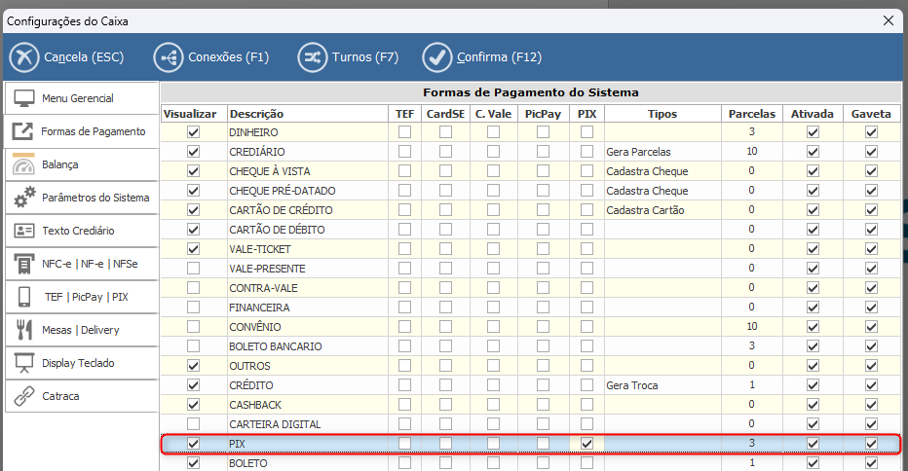Close the Configurações do Caixa window
Image resolution: width=908 pixels, height=471 pixels.
pyautogui.click(x=889, y=19)
